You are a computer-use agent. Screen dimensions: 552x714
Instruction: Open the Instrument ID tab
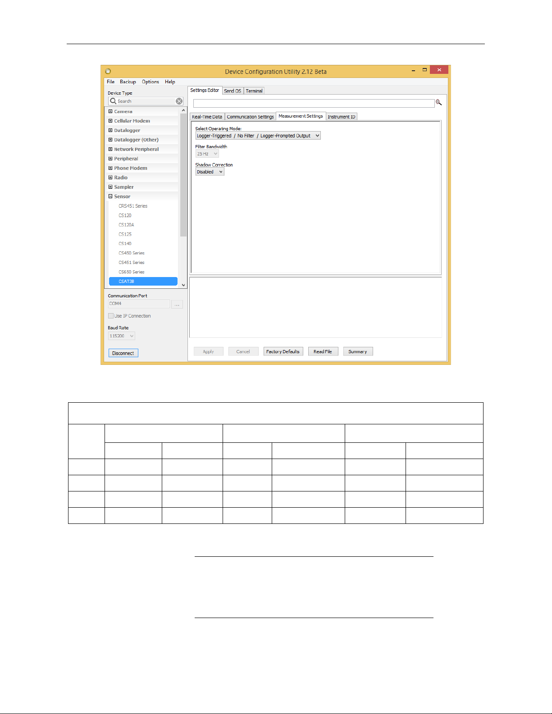point(341,117)
